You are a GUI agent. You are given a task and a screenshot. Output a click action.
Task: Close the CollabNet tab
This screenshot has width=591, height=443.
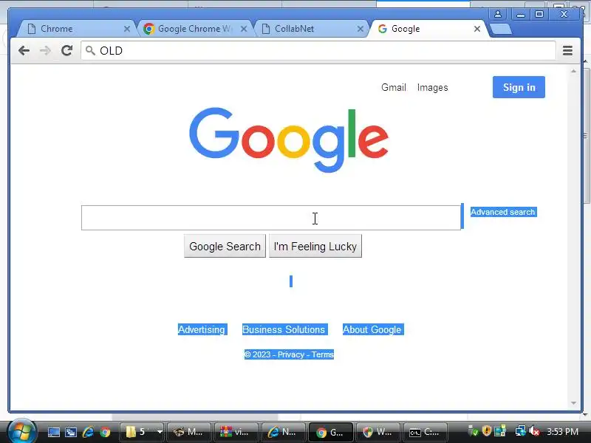point(361,29)
